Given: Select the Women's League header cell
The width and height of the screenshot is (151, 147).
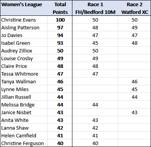Looking at the screenshot, I should pos(24,8).
